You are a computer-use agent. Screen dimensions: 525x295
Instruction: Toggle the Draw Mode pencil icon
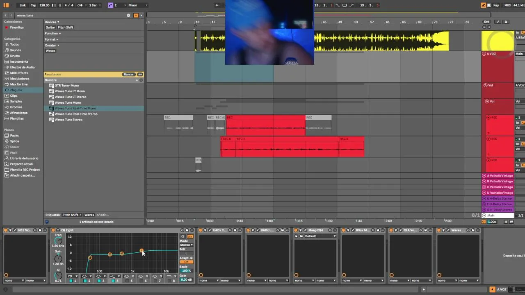[483, 5]
